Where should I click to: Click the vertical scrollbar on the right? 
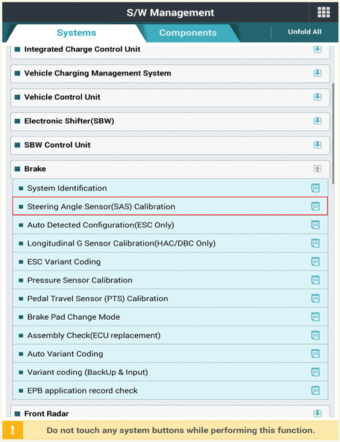point(334,134)
